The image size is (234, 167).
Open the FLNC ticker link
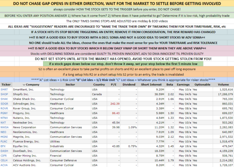point(4,142)
